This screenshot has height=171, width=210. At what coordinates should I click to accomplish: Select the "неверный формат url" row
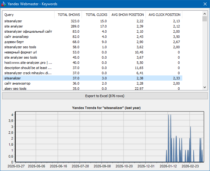(x=20, y=52)
